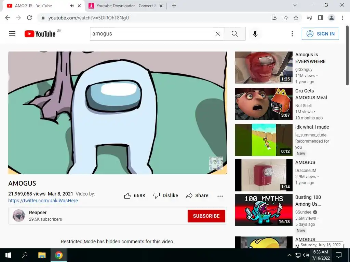Screen dimensions: 350x262
Task: Open the volume icon in system tray
Action: tap(306, 255)
